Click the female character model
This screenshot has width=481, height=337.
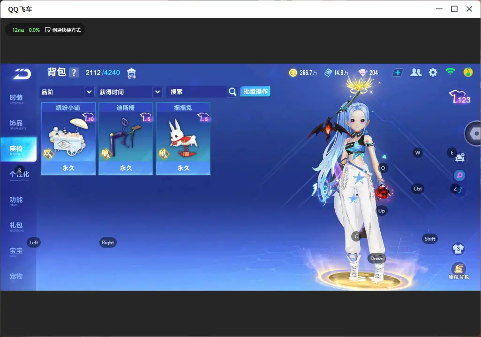[356, 184]
